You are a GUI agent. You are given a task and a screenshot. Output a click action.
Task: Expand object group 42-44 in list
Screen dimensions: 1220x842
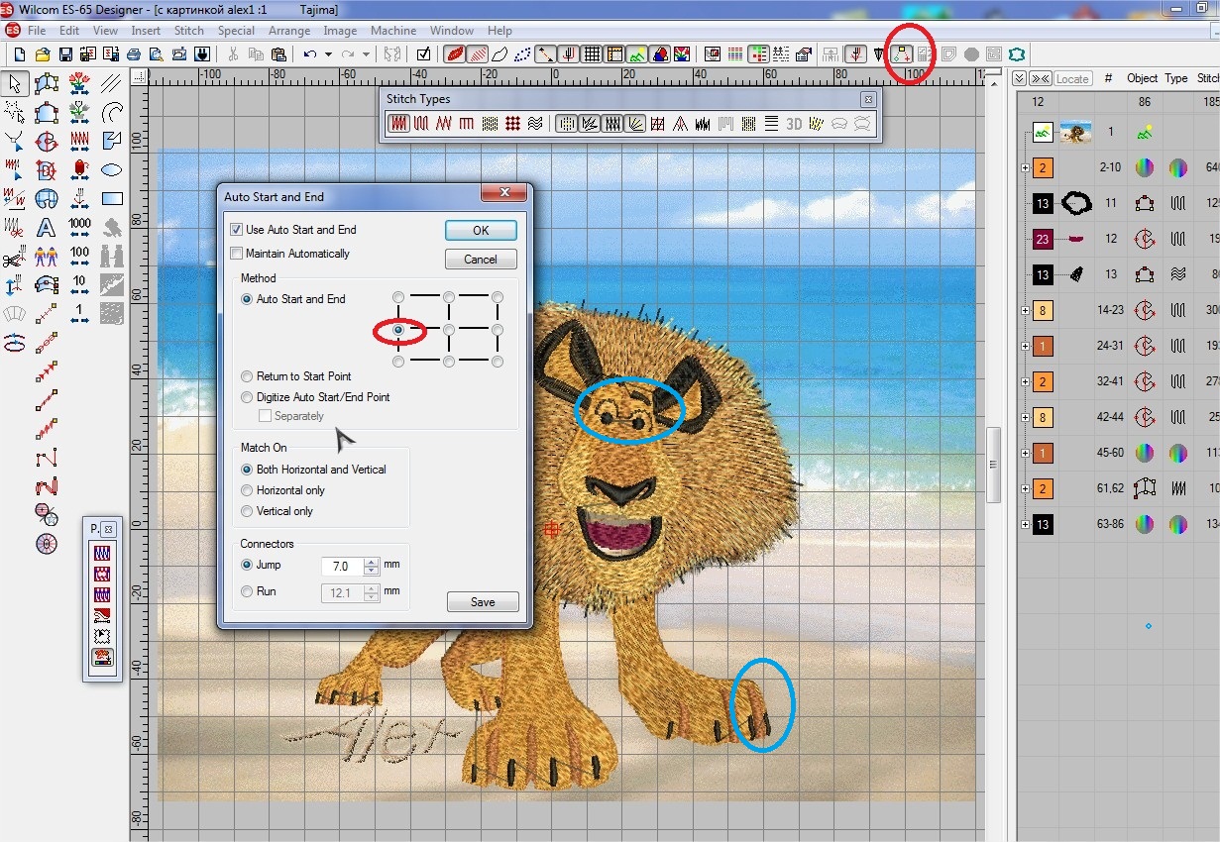point(1024,418)
